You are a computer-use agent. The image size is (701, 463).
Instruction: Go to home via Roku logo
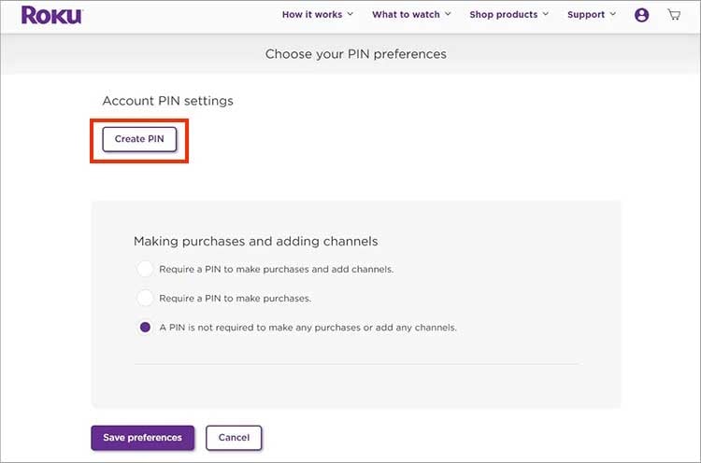[51, 15]
